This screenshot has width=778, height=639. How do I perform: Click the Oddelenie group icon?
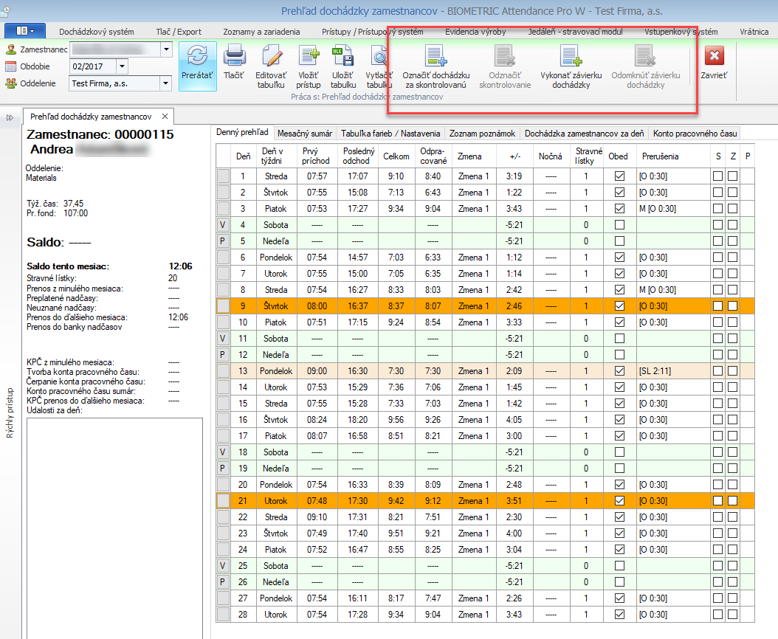point(11,83)
